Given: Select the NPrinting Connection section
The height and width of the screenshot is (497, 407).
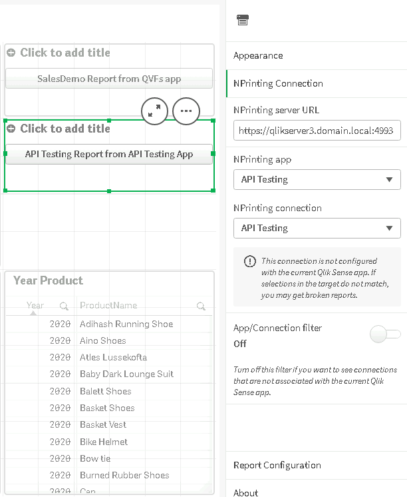Looking at the screenshot, I should (278, 84).
